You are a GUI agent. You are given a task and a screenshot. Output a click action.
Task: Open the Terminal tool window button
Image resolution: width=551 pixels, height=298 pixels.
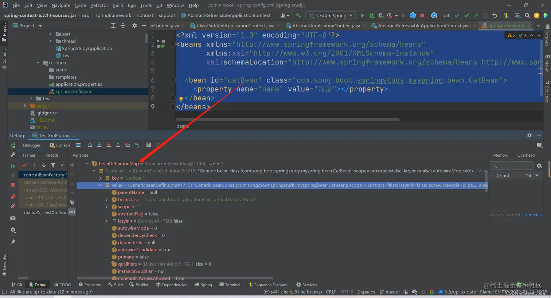(230, 285)
